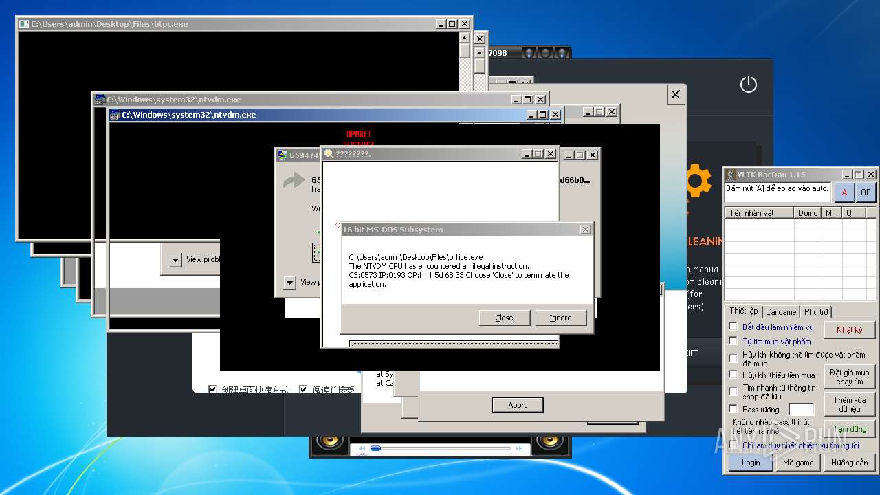Click the Abort button
The image size is (880, 495).
(x=518, y=405)
